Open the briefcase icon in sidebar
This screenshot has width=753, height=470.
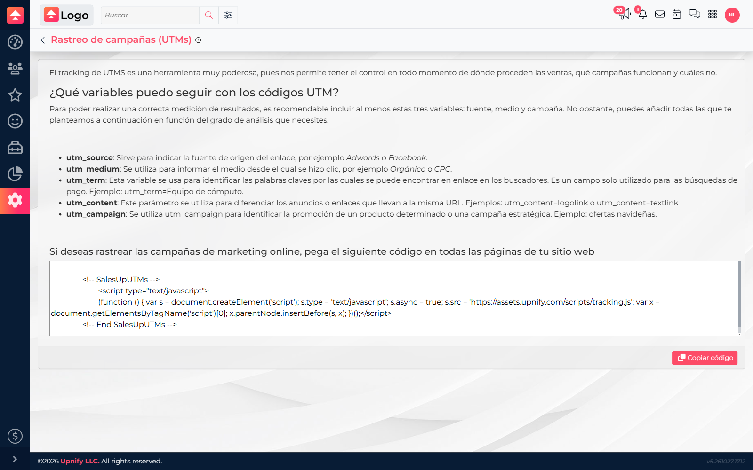click(x=15, y=148)
